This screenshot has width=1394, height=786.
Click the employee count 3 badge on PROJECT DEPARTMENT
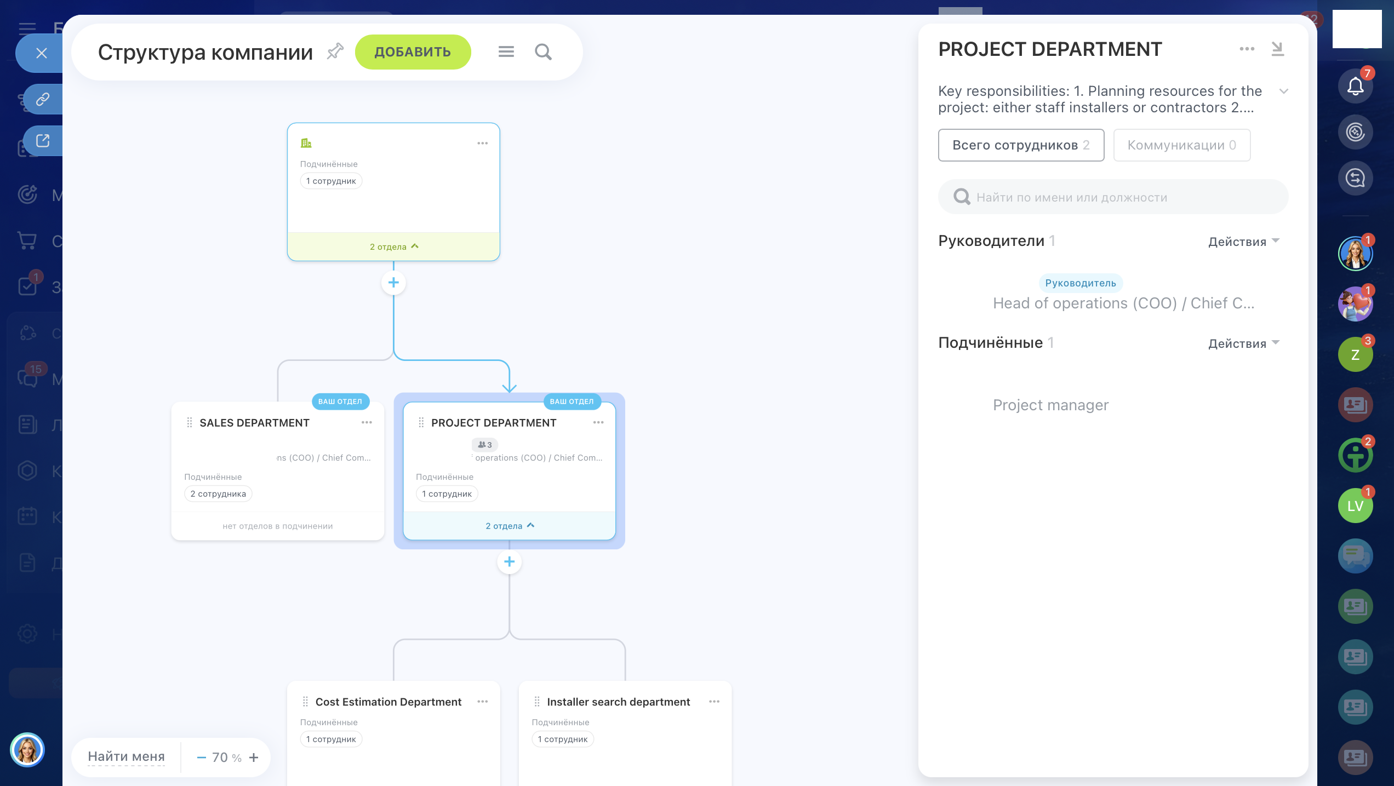[484, 444]
